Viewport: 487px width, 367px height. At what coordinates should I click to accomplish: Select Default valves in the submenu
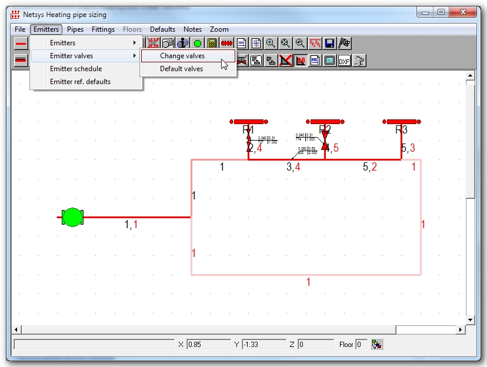coord(188,69)
